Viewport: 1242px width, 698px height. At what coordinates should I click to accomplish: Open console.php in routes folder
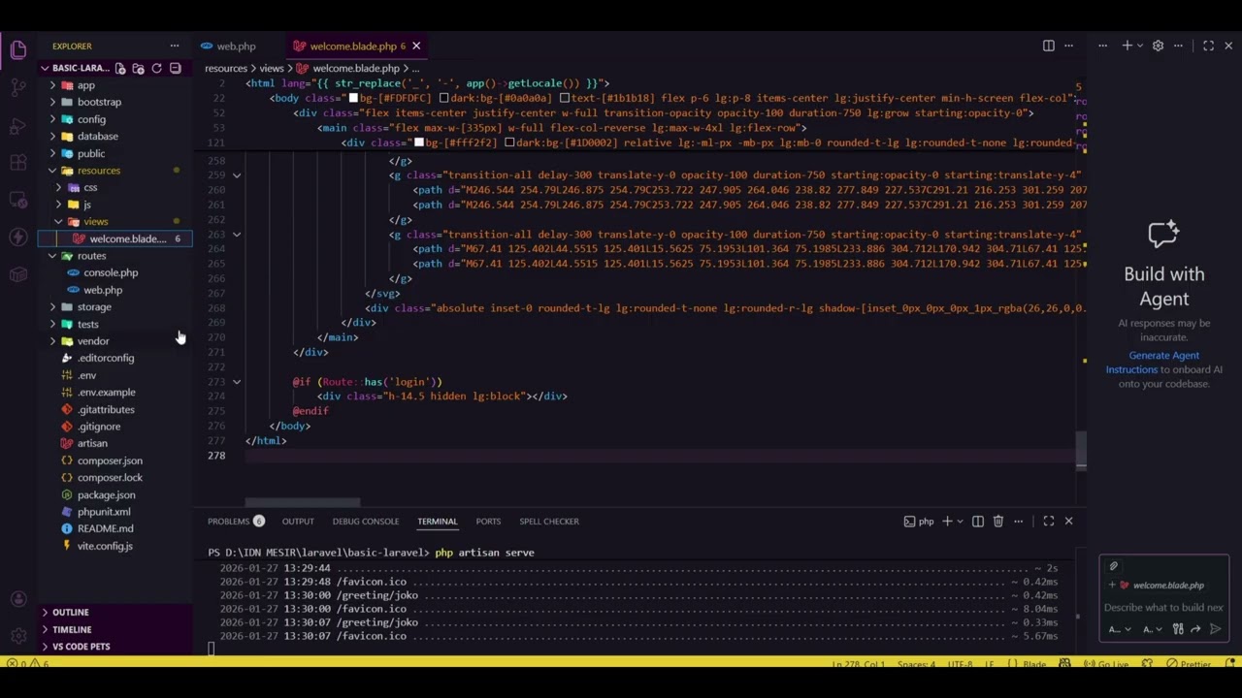pyautogui.click(x=111, y=272)
